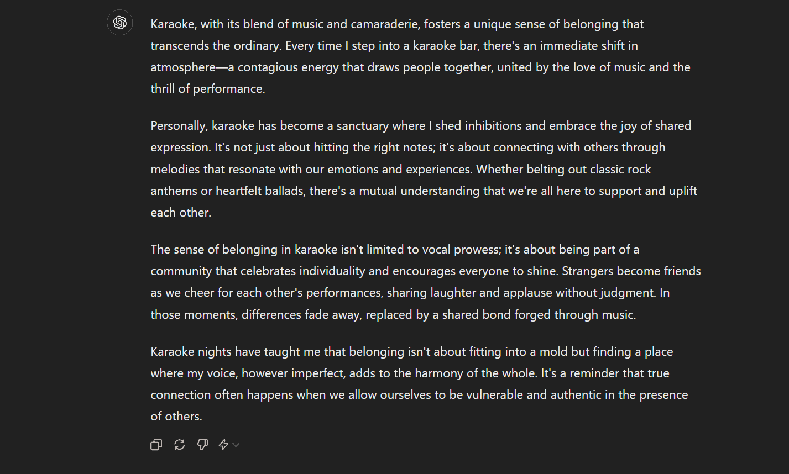
Task: Click 'Strangers become friends' in the third paragraph
Action: tap(631, 271)
